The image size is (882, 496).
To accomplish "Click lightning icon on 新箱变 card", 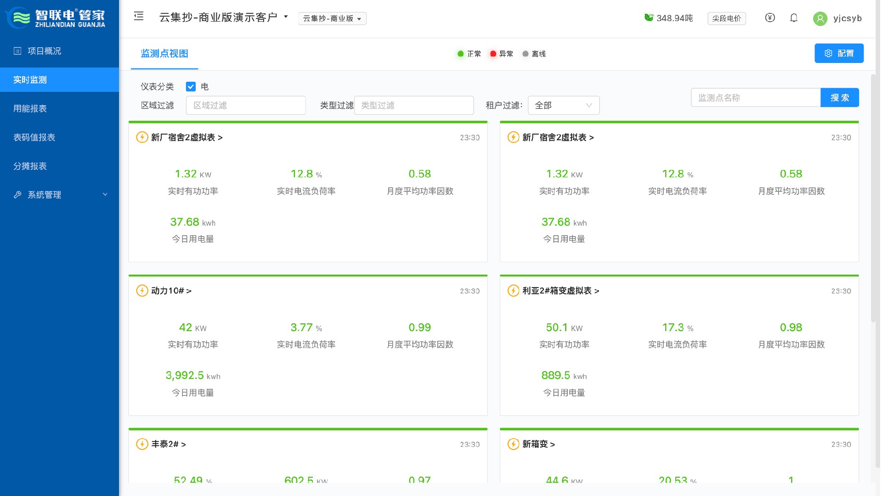I will 513,444.
